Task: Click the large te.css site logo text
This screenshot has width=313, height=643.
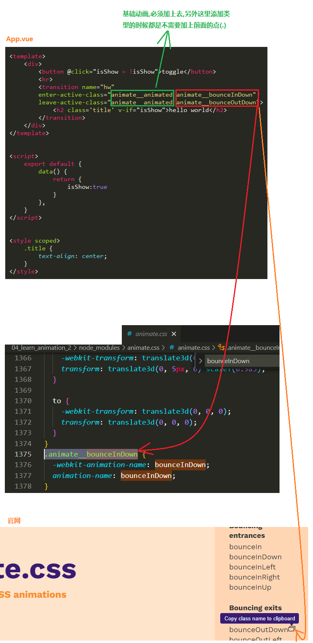Action: pos(38,570)
